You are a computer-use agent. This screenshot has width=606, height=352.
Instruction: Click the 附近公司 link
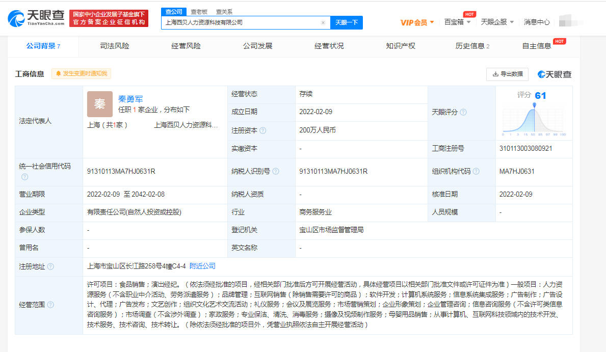point(202,266)
